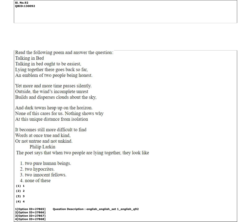Click 'Read the following poem' instruction line
The image size is (249, 222).
pos(64,52)
